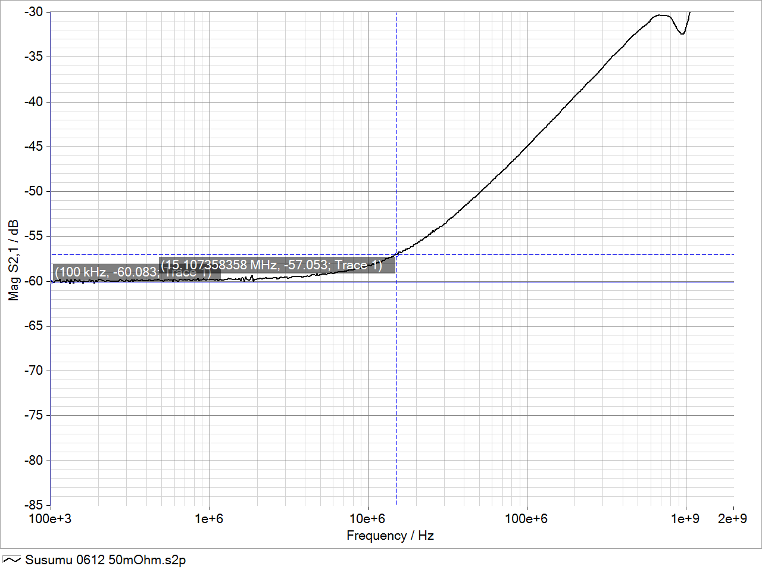Click the 10e+6 x-axis tick label
This screenshot has height=572, width=762.
[x=367, y=519]
